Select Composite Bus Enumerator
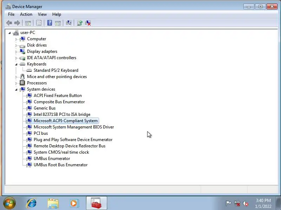281x210 pixels. pos(59,102)
